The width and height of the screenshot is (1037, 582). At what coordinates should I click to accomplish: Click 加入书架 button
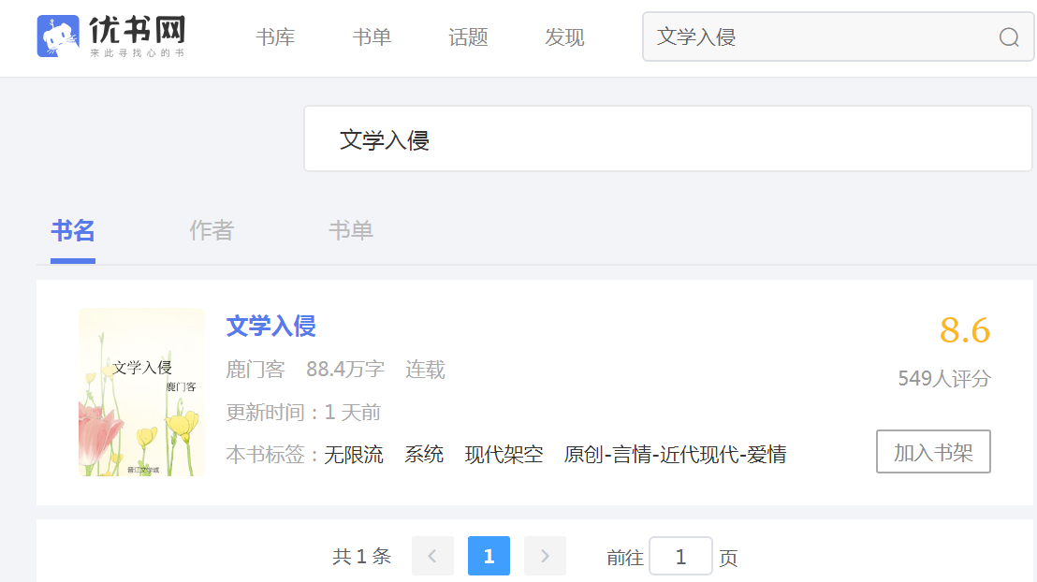coord(933,452)
